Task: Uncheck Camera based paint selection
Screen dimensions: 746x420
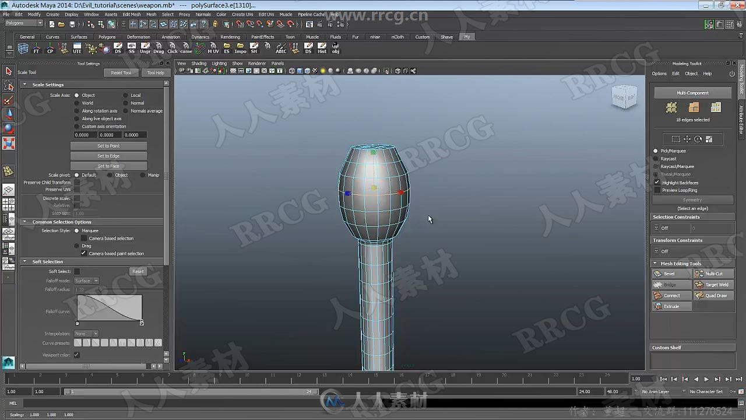Action: (x=83, y=253)
